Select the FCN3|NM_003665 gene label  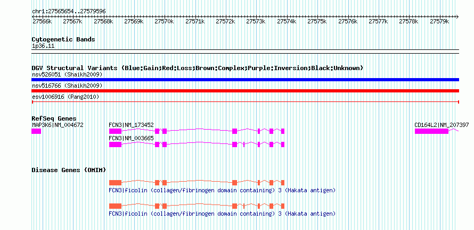point(131,138)
